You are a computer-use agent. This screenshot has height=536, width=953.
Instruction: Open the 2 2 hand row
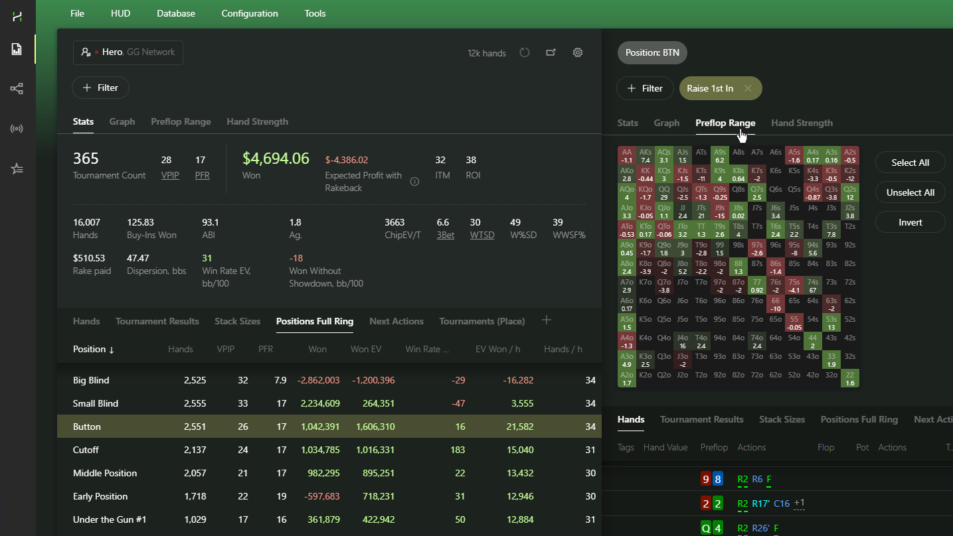pyautogui.click(x=777, y=503)
